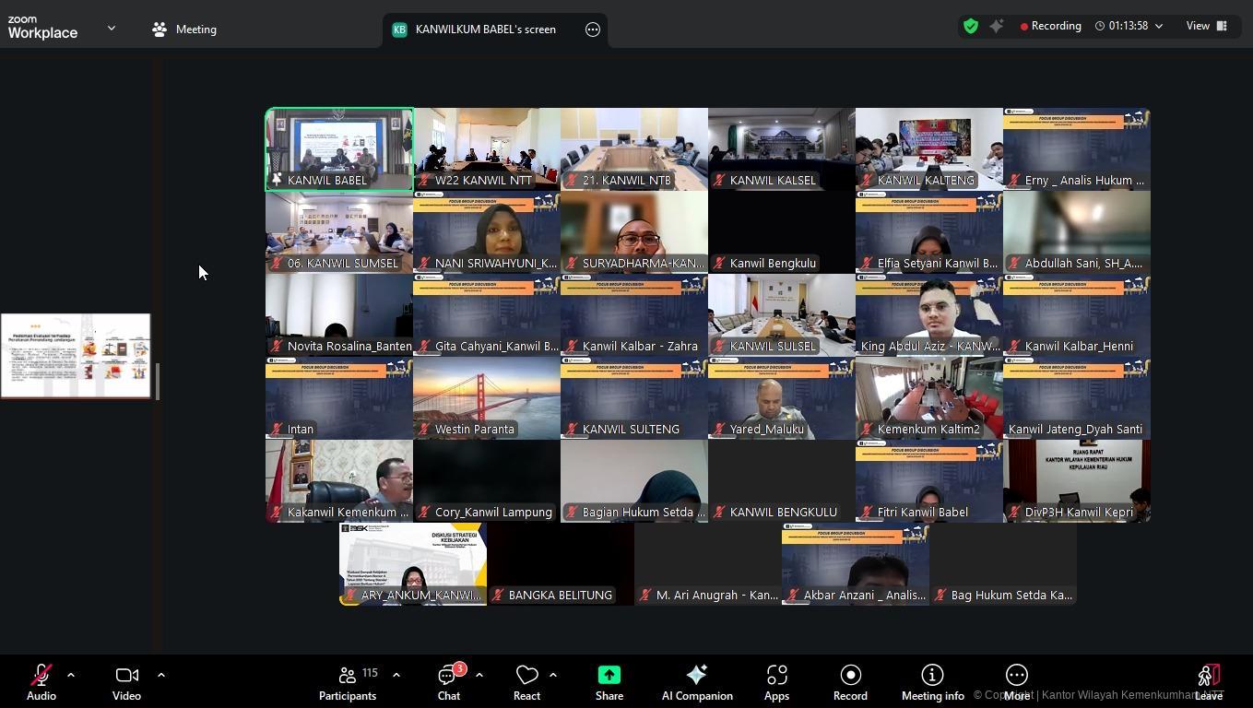Screen dimensions: 1253x708
Task: Expand the video options arrow
Action: (x=161, y=675)
